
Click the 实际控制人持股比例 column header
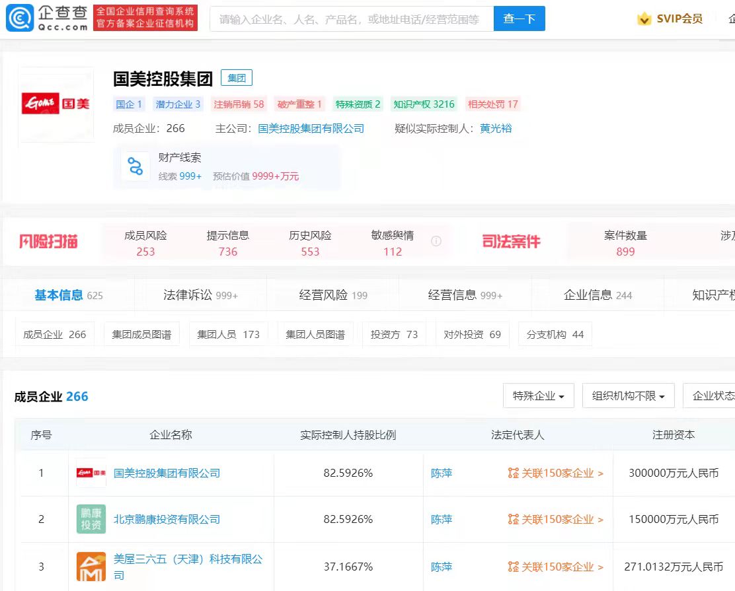coord(348,435)
